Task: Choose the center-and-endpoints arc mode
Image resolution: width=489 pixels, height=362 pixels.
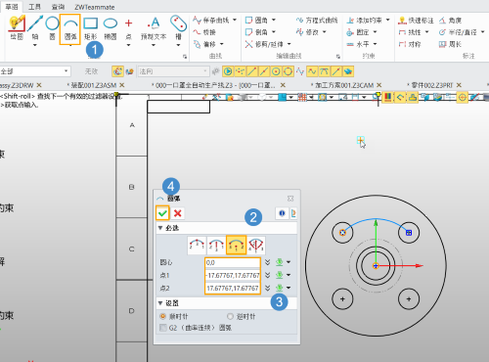Action: pyautogui.click(x=236, y=246)
